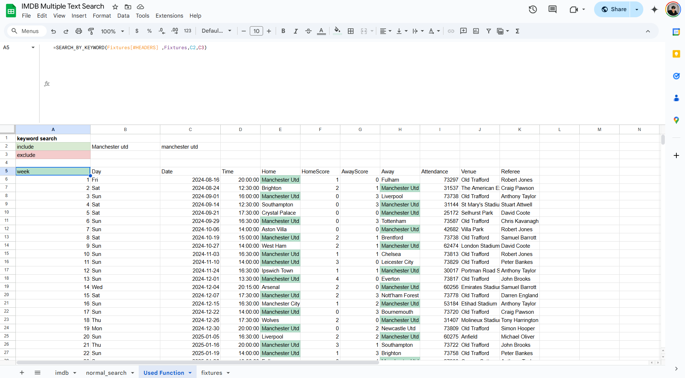Open the Extensions menu
685x378 pixels.
(169, 16)
